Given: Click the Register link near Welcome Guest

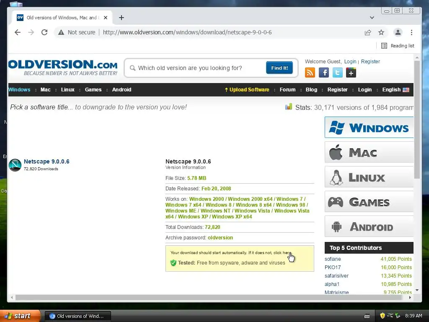Looking at the screenshot, I should (370, 62).
